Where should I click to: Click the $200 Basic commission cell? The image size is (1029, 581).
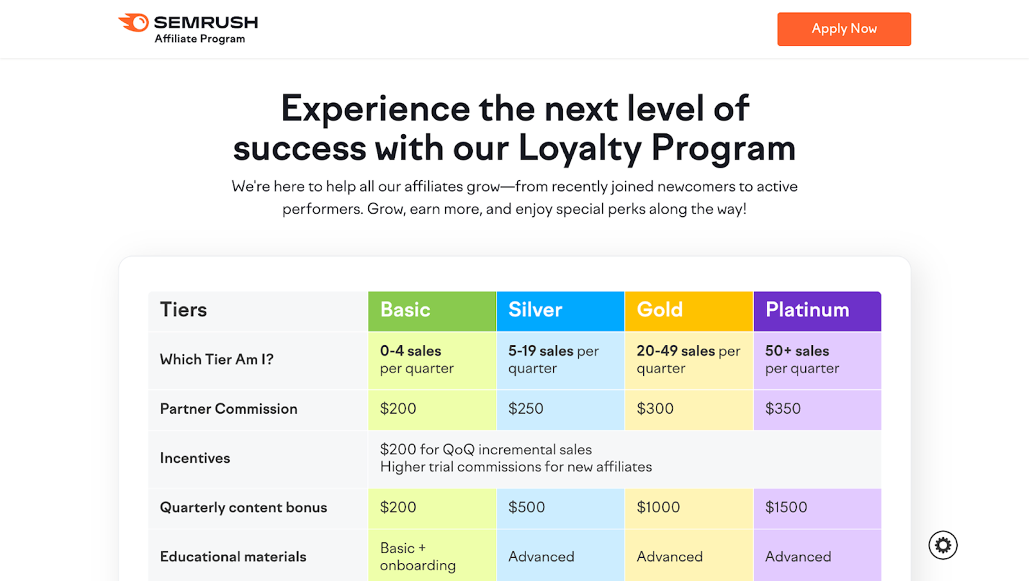(x=397, y=409)
